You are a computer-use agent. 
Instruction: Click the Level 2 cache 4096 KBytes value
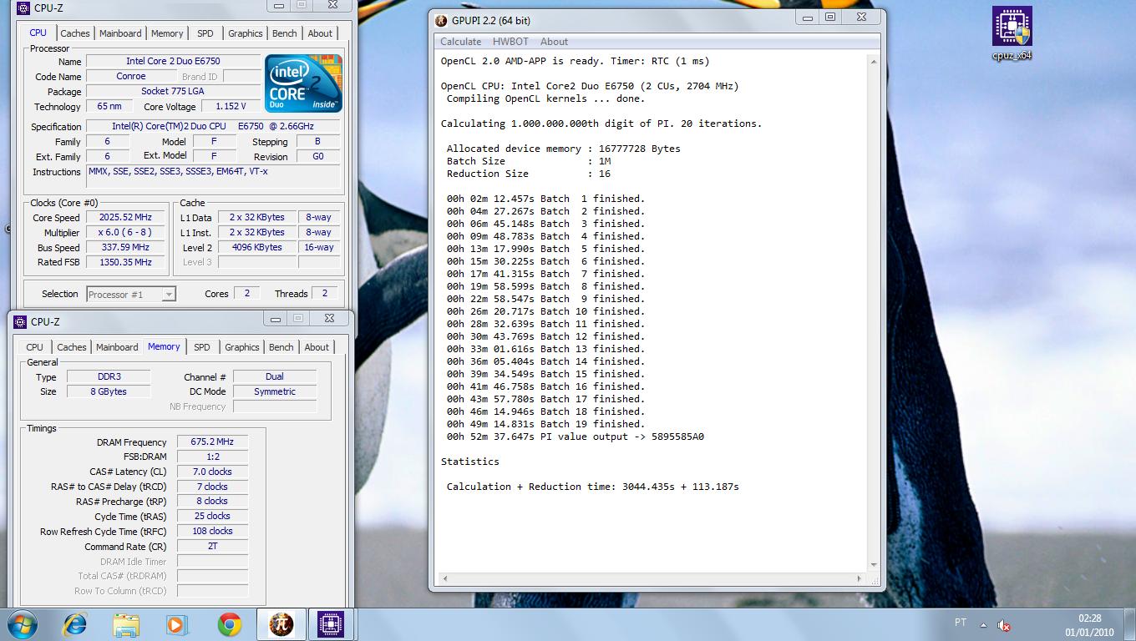point(256,247)
